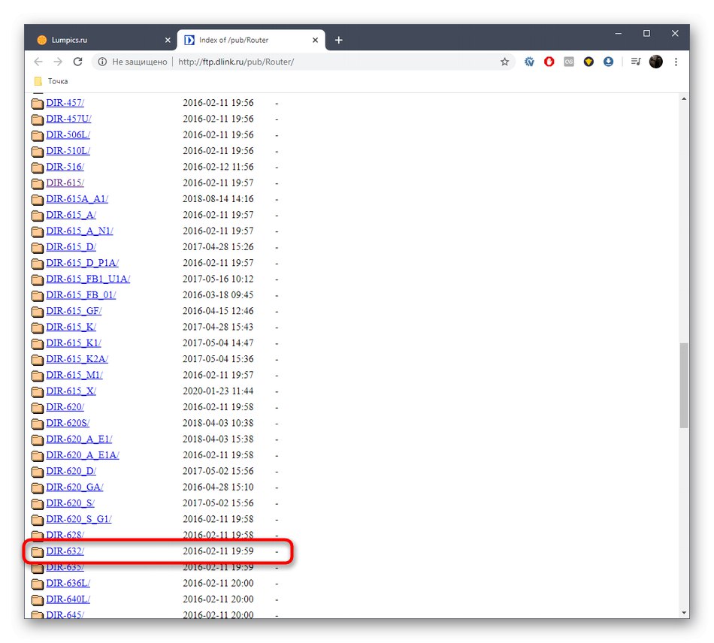
Task: Click the DIR-640L folder icon
Action: 38,599
